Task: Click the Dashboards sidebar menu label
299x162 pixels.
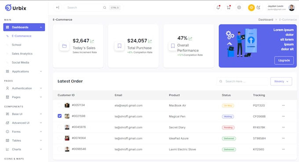Action: (20, 27)
